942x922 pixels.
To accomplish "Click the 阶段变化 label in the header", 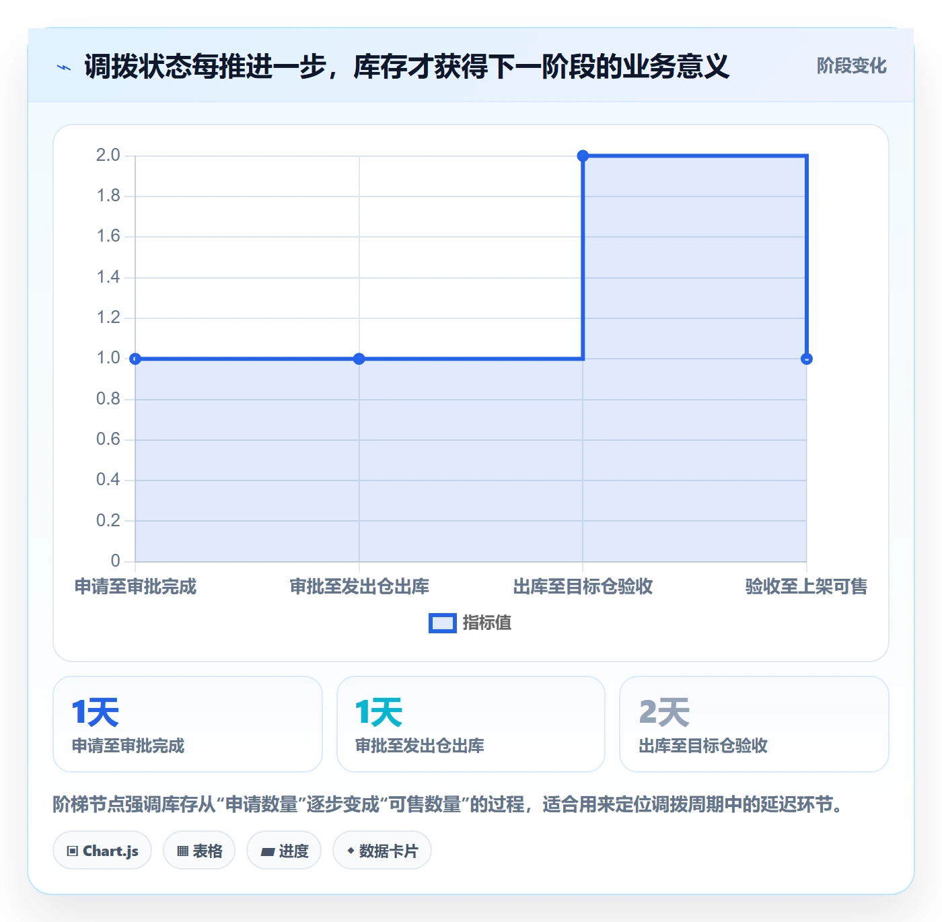I will (x=851, y=66).
